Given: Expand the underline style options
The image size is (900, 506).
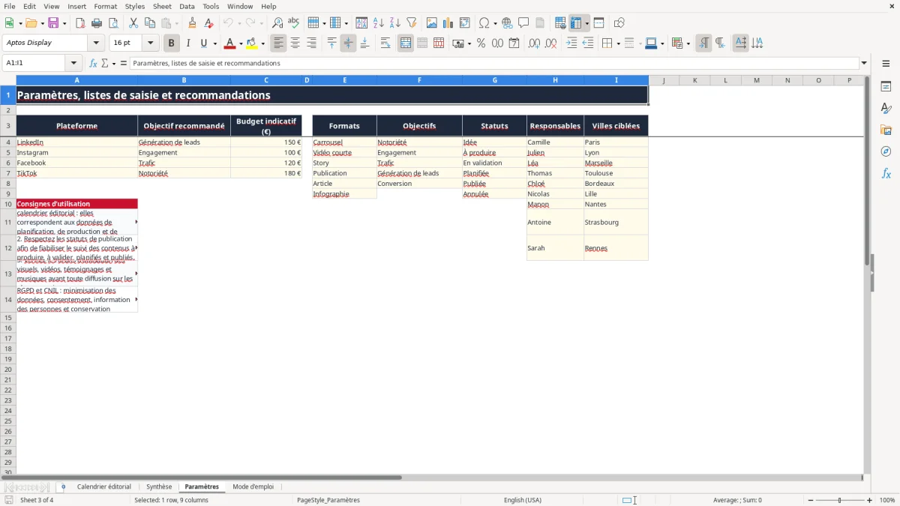Looking at the screenshot, I should tap(214, 43).
